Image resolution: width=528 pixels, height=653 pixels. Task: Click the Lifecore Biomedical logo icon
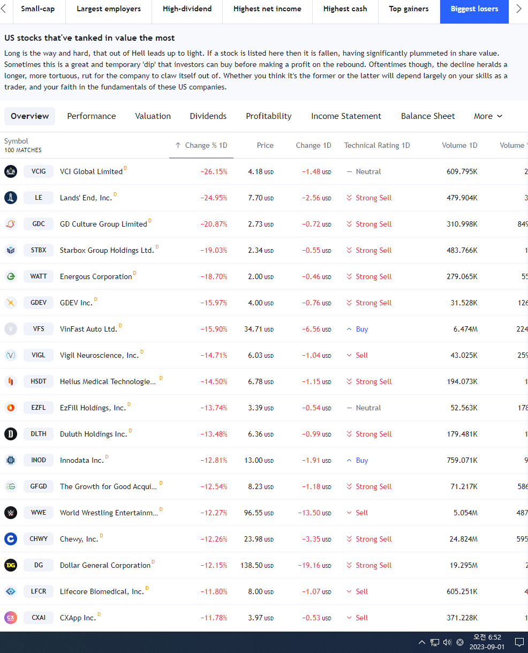(11, 591)
